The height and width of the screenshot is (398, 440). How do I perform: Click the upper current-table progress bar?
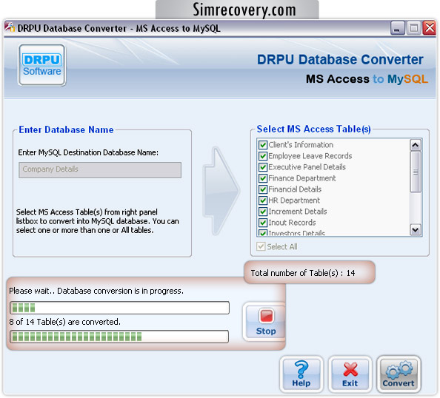[x=119, y=308]
